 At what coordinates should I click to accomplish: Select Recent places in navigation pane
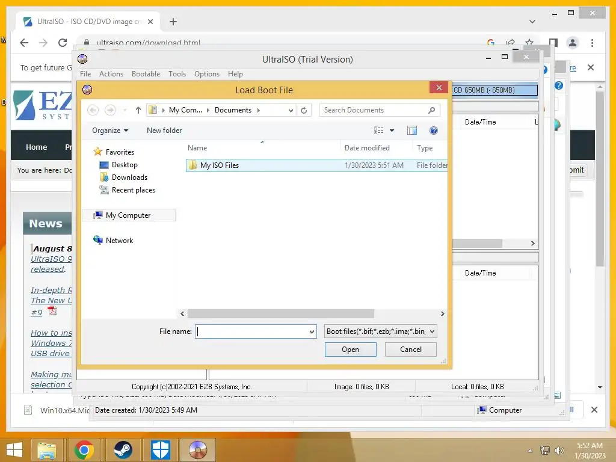[133, 190]
